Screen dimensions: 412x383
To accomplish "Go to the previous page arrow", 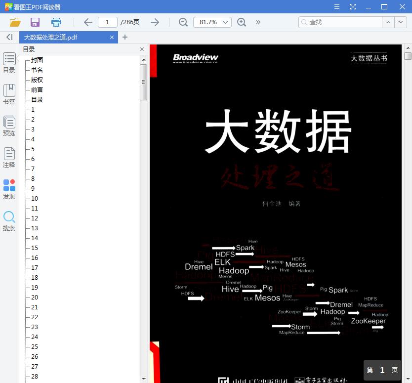I will pos(88,22).
